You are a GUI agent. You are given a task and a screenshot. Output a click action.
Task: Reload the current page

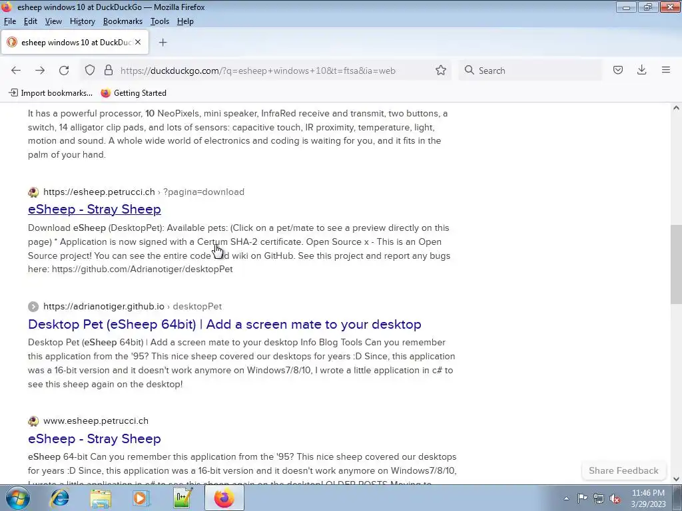(x=64, y=71)
